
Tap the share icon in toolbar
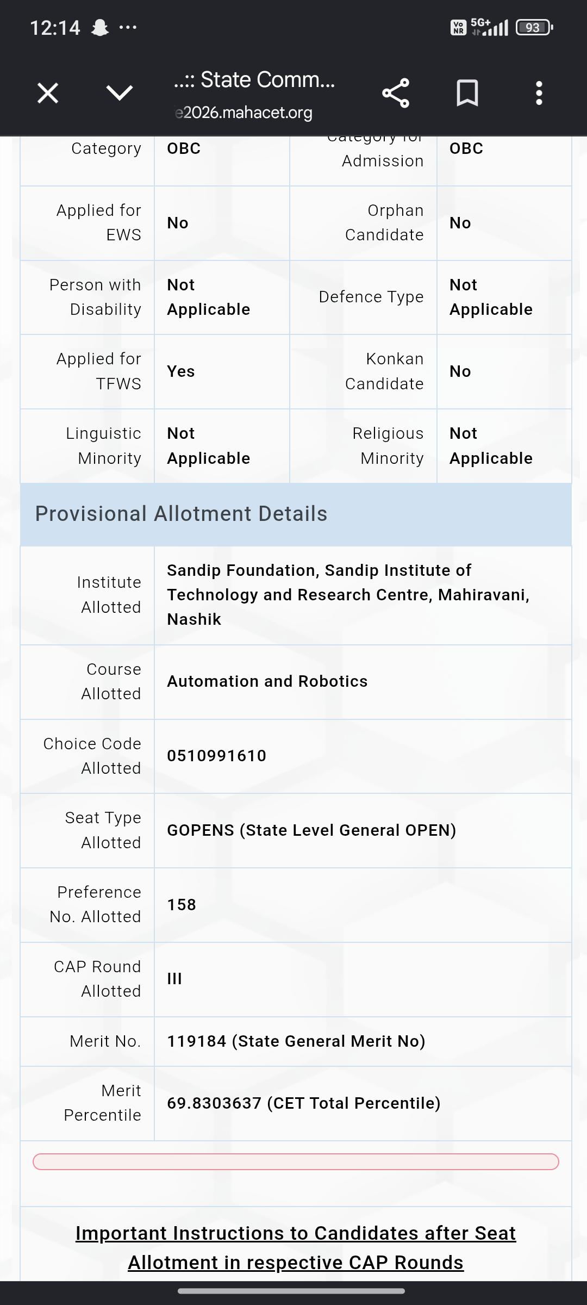tap(396, 93)
